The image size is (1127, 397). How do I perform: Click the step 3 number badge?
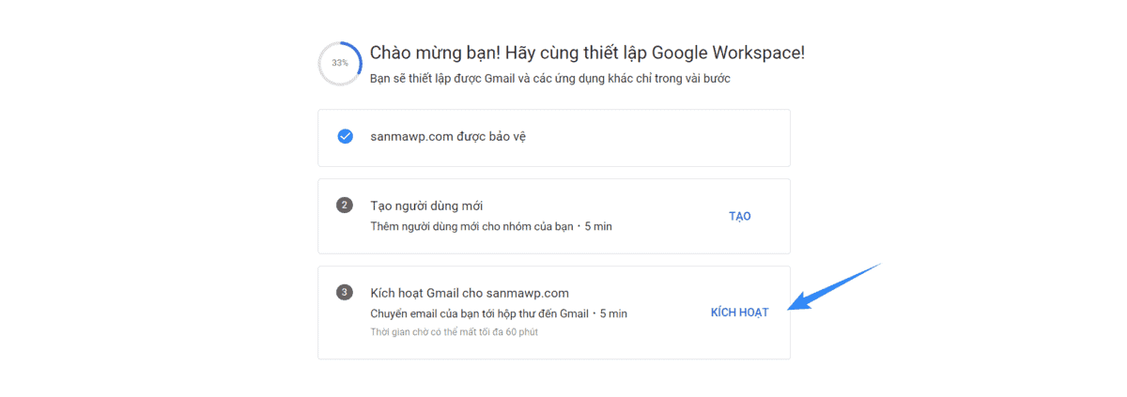345,292
